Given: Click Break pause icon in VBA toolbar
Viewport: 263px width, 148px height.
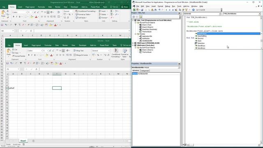Looking at the screenshot, I should (x=170, y=10).
